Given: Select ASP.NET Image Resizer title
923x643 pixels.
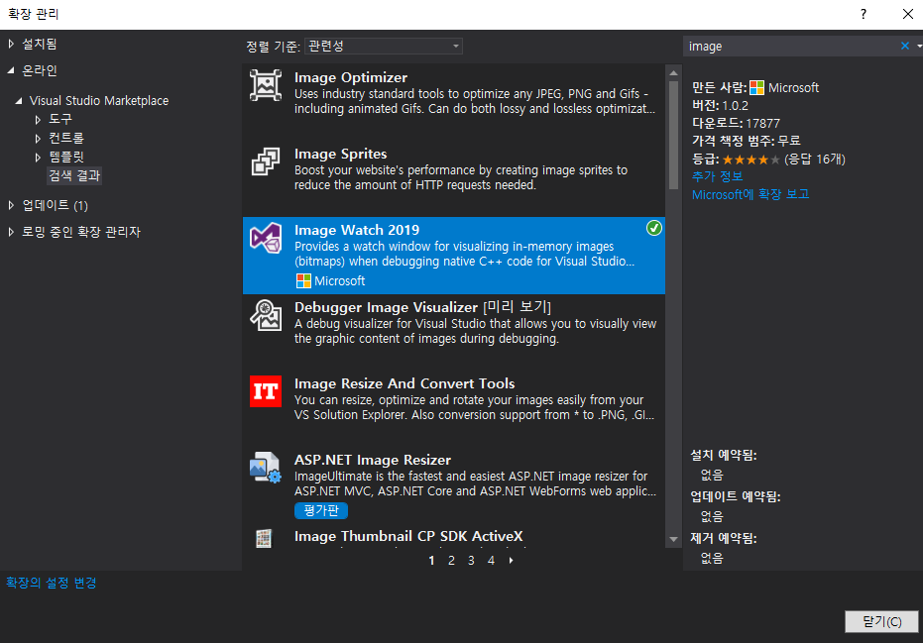Looking at the screenshot, I should click(373, 460).
